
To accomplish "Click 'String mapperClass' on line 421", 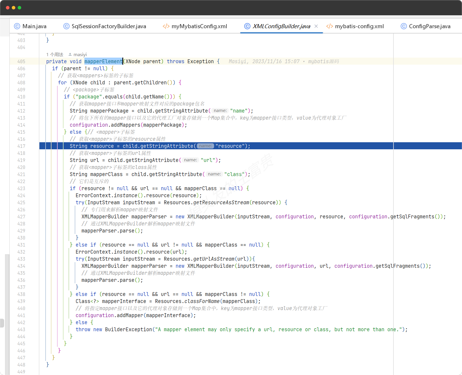I will [96, 174].
